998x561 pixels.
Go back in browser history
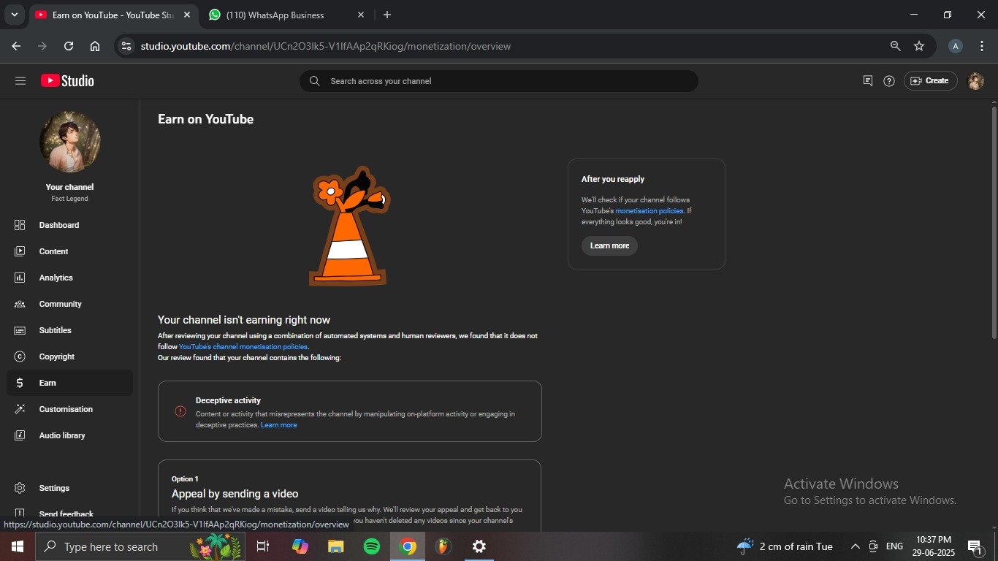tap(16, 46)
